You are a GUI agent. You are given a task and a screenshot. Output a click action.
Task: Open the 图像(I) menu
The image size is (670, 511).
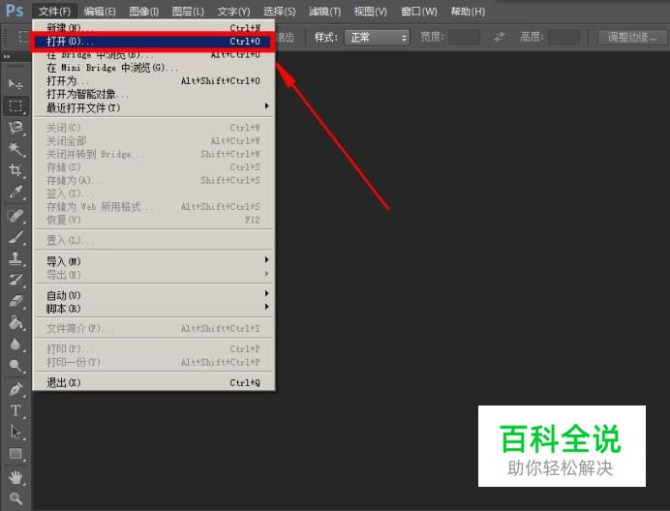pyautogui.click(x=144, y=12)
